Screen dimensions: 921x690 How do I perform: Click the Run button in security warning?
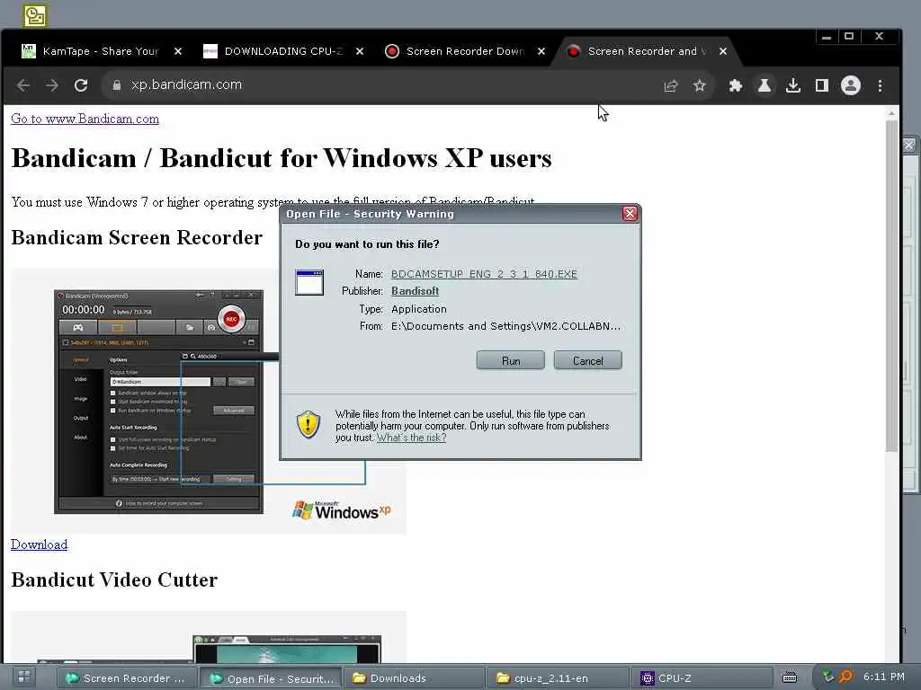pyautogui.click(x=510, y=360)
